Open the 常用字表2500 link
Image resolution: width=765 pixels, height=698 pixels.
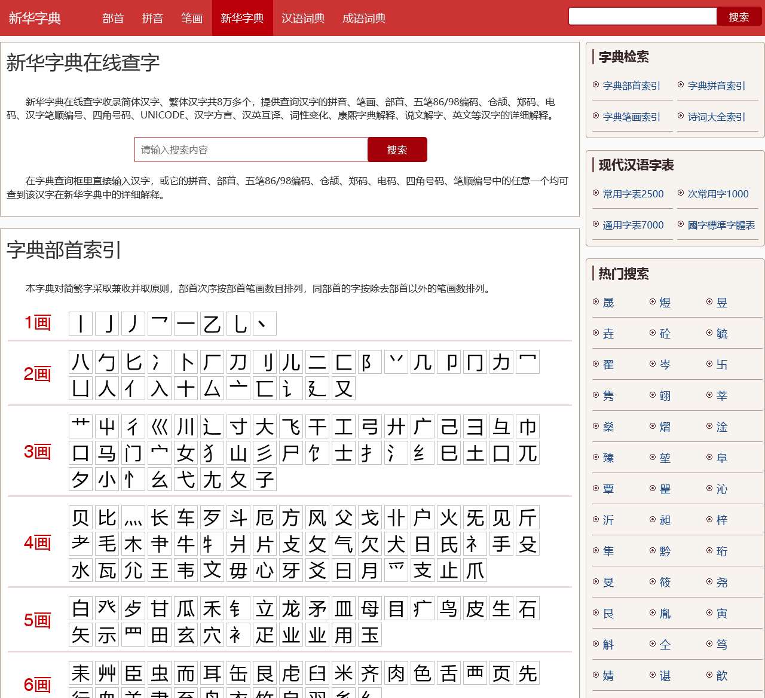(x=634, y=194)
